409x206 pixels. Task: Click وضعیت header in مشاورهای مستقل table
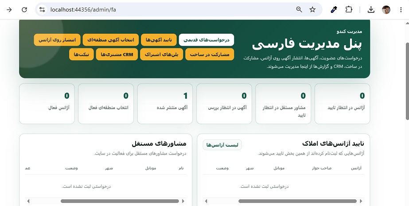coord(71,168)
